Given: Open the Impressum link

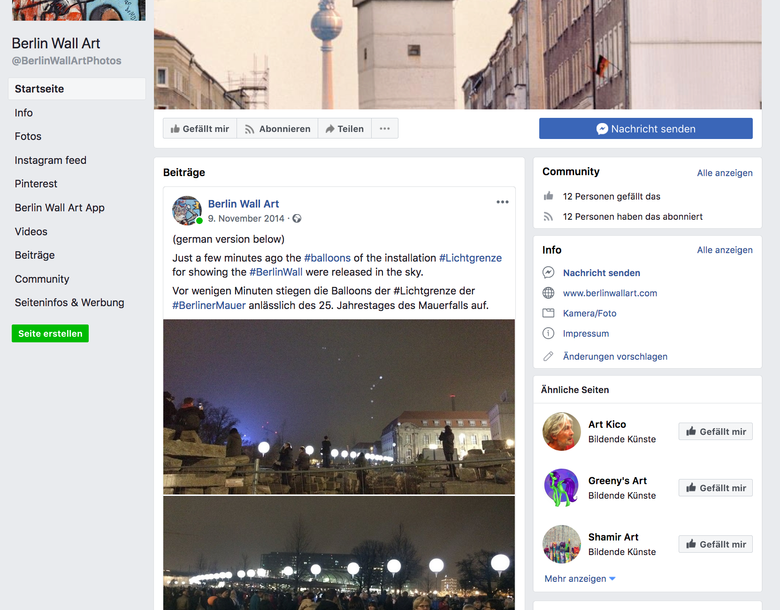Looking at the screenshot, I should click(x=586, y=333).
